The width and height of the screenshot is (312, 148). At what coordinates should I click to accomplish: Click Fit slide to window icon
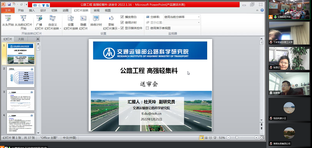click(261, 137)
